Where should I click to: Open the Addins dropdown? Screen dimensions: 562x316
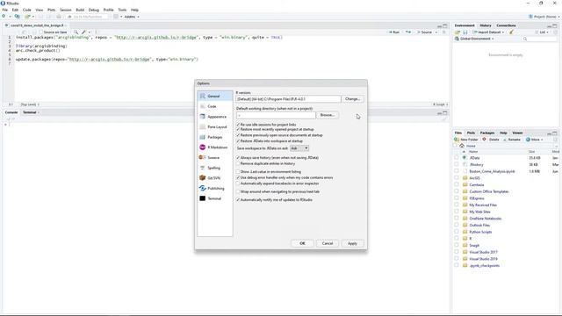click(x=132, y=17)
